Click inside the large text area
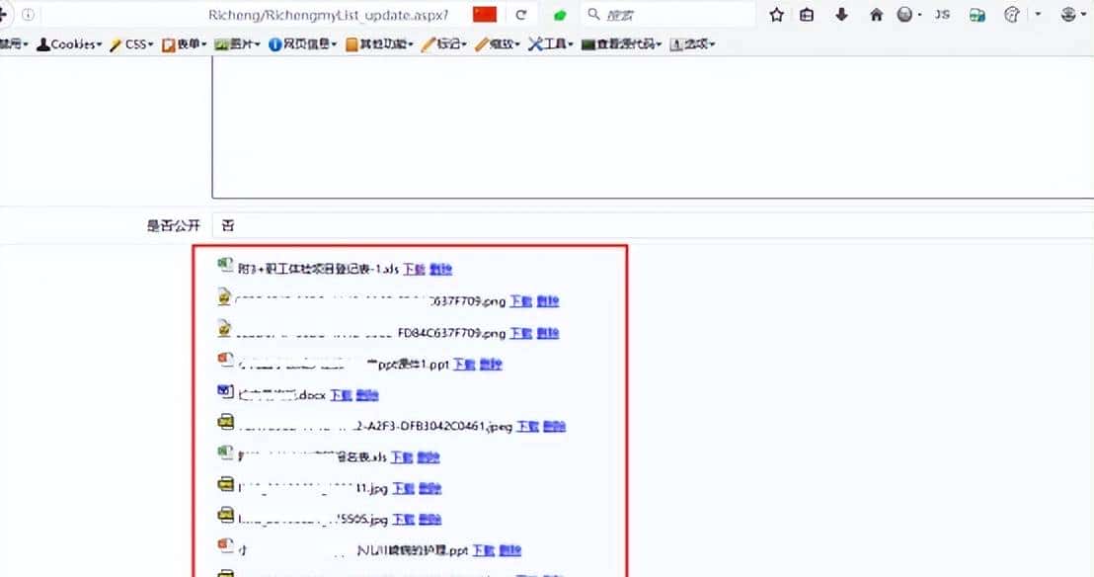 pos(653,127)
